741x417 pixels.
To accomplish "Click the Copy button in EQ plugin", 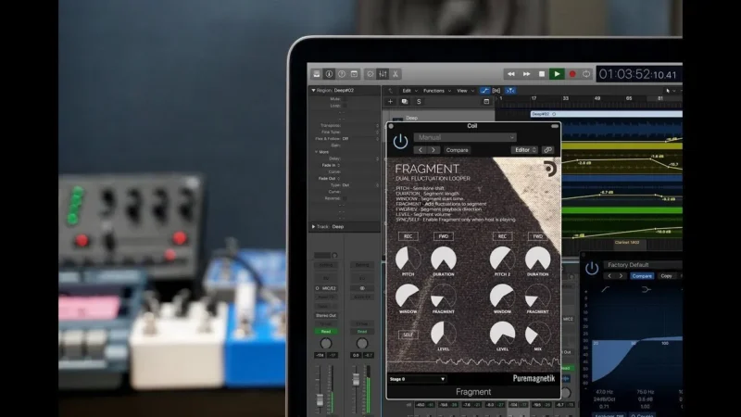I will pos(666,276).
